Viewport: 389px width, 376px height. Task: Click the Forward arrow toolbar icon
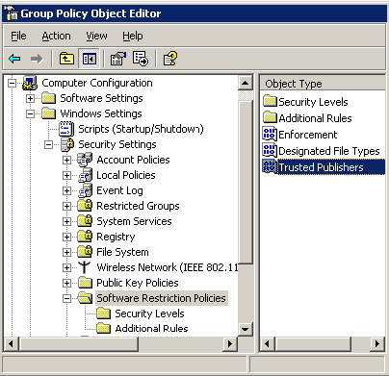[37, 59]
